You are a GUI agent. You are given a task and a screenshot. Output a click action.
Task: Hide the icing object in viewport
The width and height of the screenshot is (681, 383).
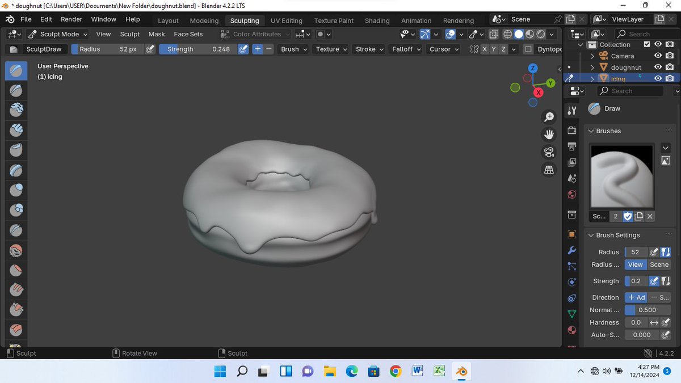click(658, 78)
